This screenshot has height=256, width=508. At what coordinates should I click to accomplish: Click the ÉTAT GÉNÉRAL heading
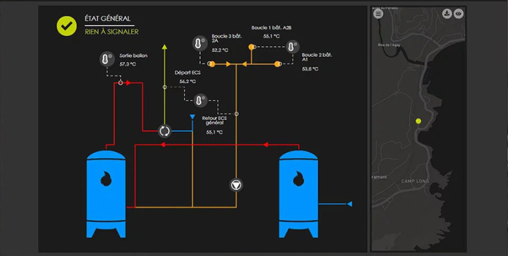pos(107,19)
